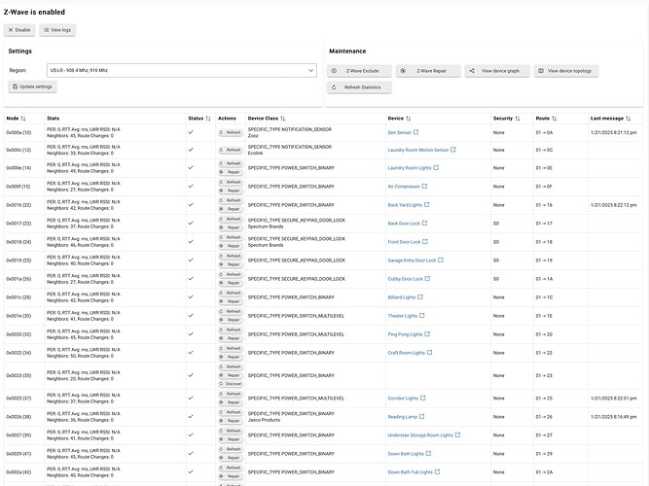
Task: Sort table by Security column arrows
Action: (518, 119)
